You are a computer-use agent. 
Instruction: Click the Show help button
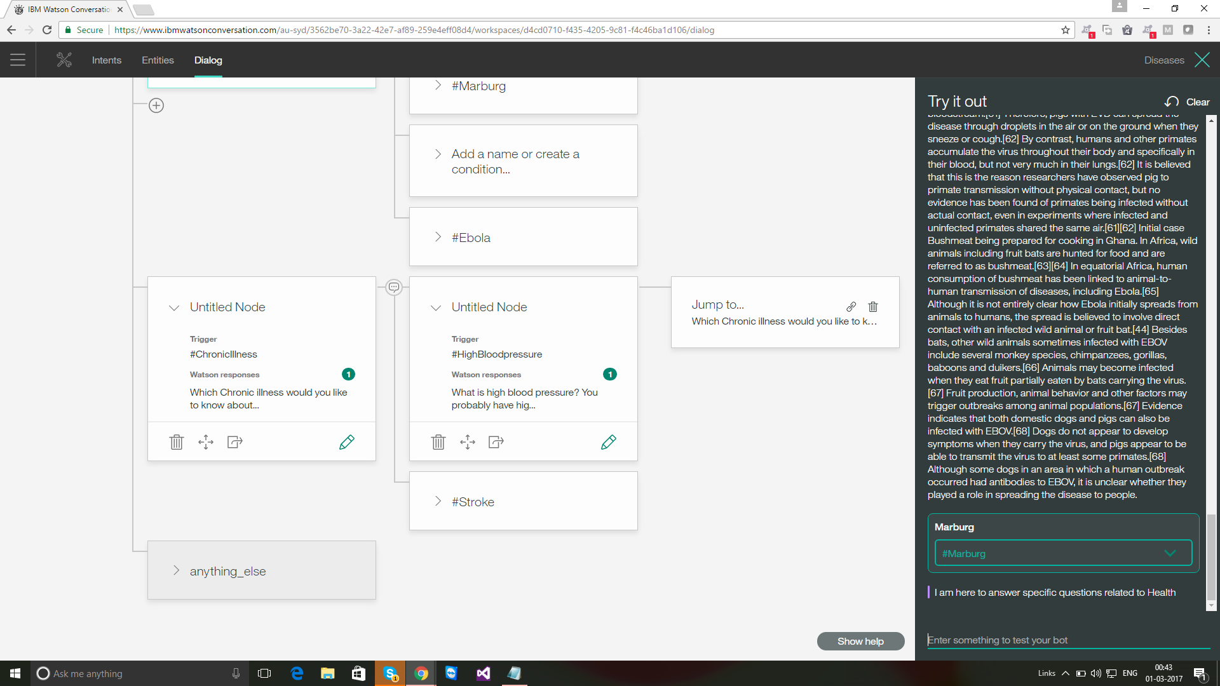coord(860,642)
